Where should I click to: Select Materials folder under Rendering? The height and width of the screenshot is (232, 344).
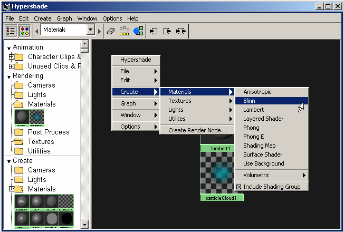[35, 104]
